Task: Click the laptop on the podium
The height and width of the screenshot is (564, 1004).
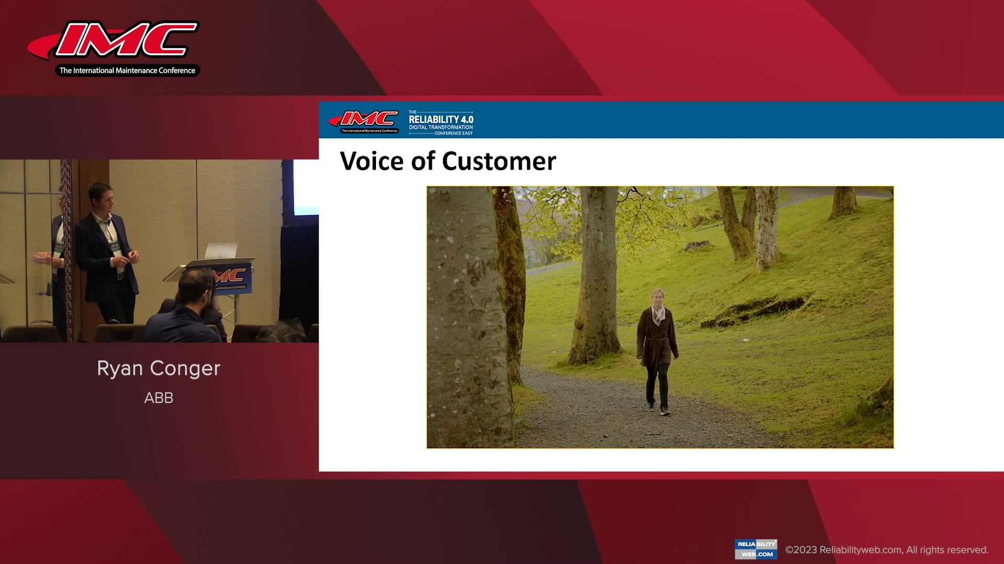Action: click(220, 251)
